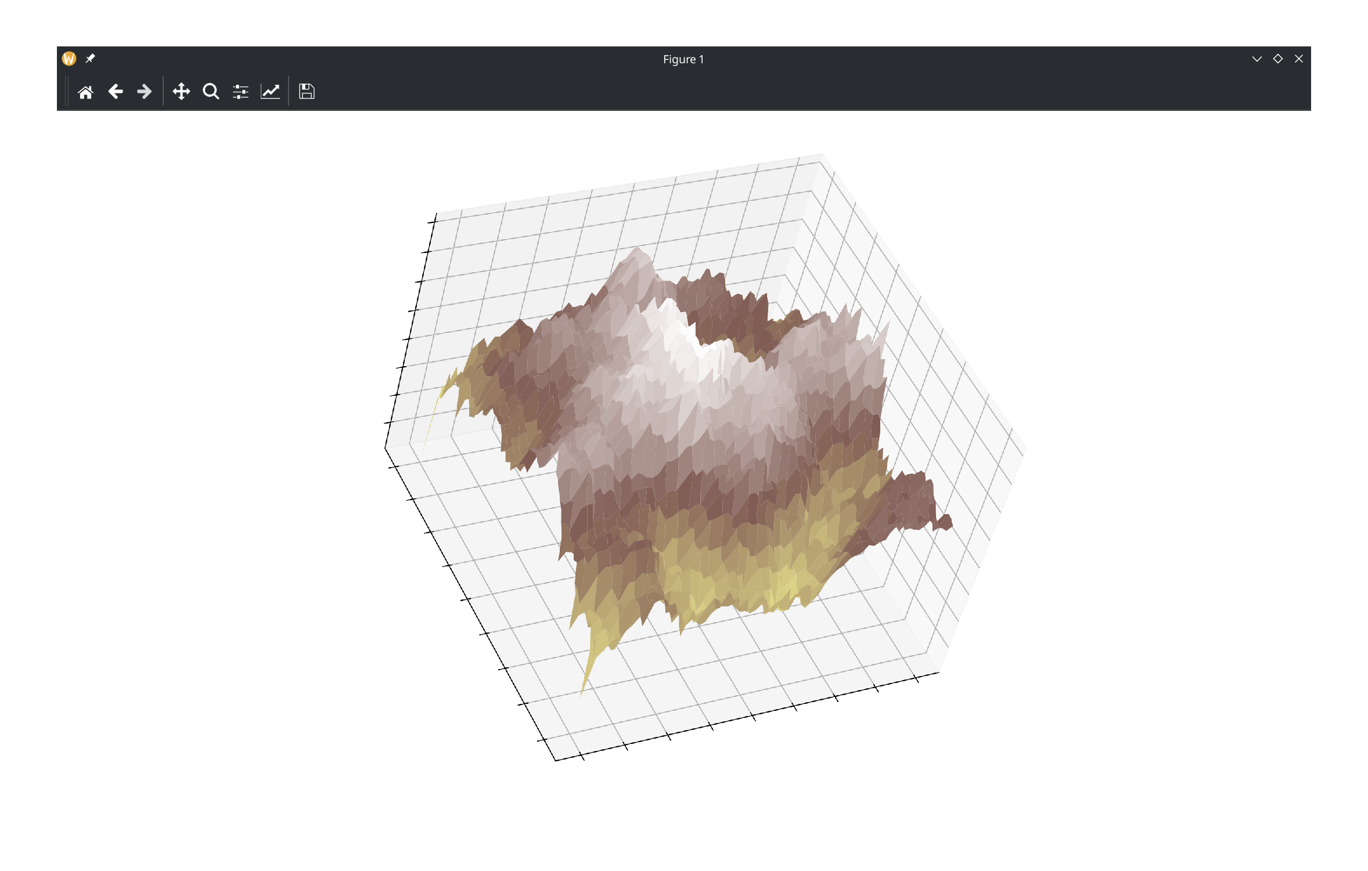Screen dimensions: 1368x871
Task: Minimize the window using the chevron-down button
Action: [x=1257, y=59]
